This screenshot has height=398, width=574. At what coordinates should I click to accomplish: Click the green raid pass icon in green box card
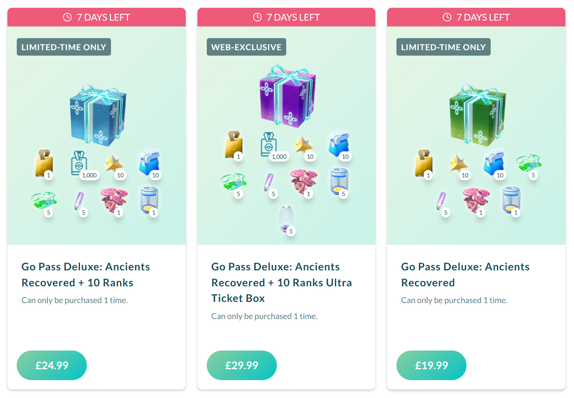(x=528, y=163)
